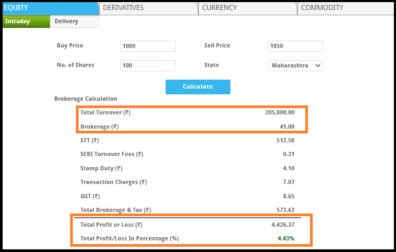Click the Transaction Charges value 7.07
The width and height of the screenshot is (396, 252).
click(x=288, y=182)
